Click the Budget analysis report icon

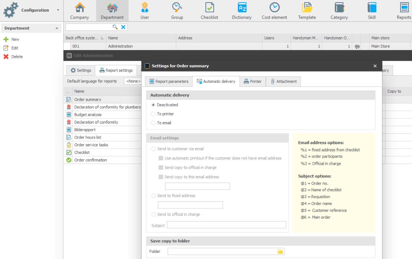point(69,114)
